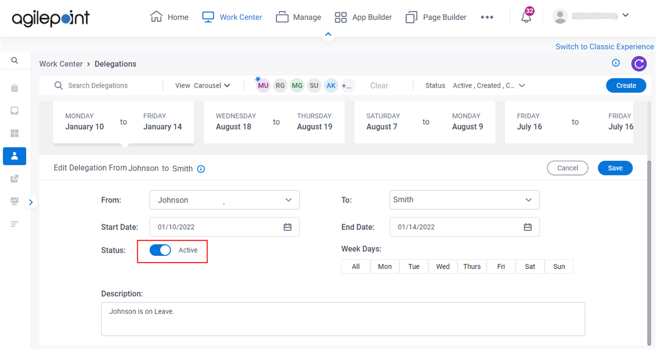Open the more options ellipsis menu
The height and width of the screenshot is (349, 656).
click(487, 17)
